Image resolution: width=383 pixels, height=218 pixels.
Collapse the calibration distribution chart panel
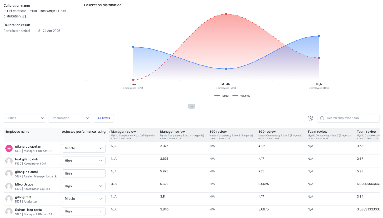192,106
